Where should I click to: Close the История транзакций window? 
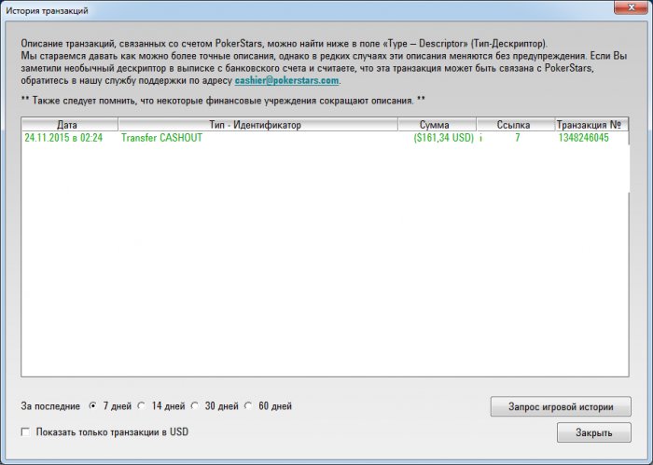pos(631,7)
